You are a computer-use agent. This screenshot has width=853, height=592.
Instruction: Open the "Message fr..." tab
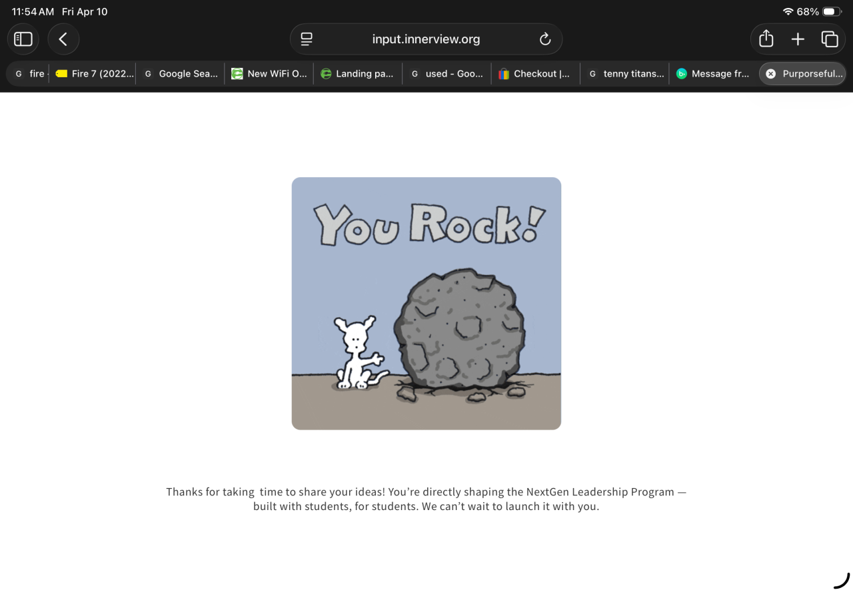713,74
